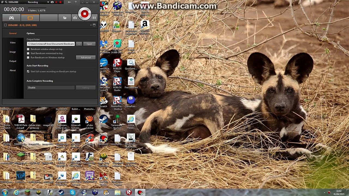Click the magnifier icon in Bandicam title bar
This screenshot has width=349, height=196.
[6, 2]
